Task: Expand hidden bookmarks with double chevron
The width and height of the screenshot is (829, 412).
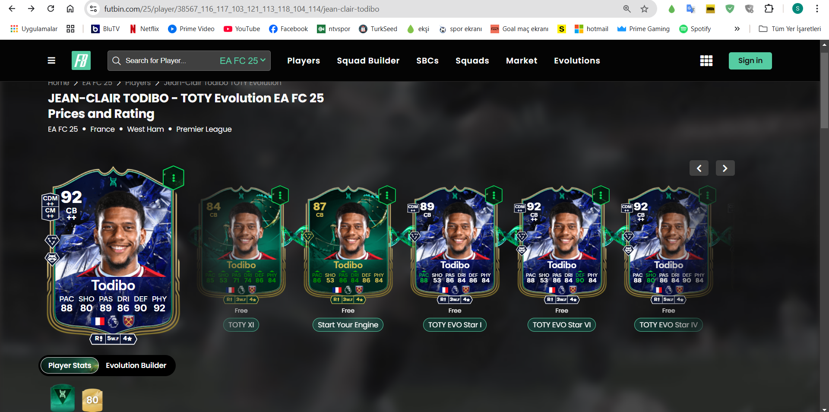Action: click(x=737, y=29)
